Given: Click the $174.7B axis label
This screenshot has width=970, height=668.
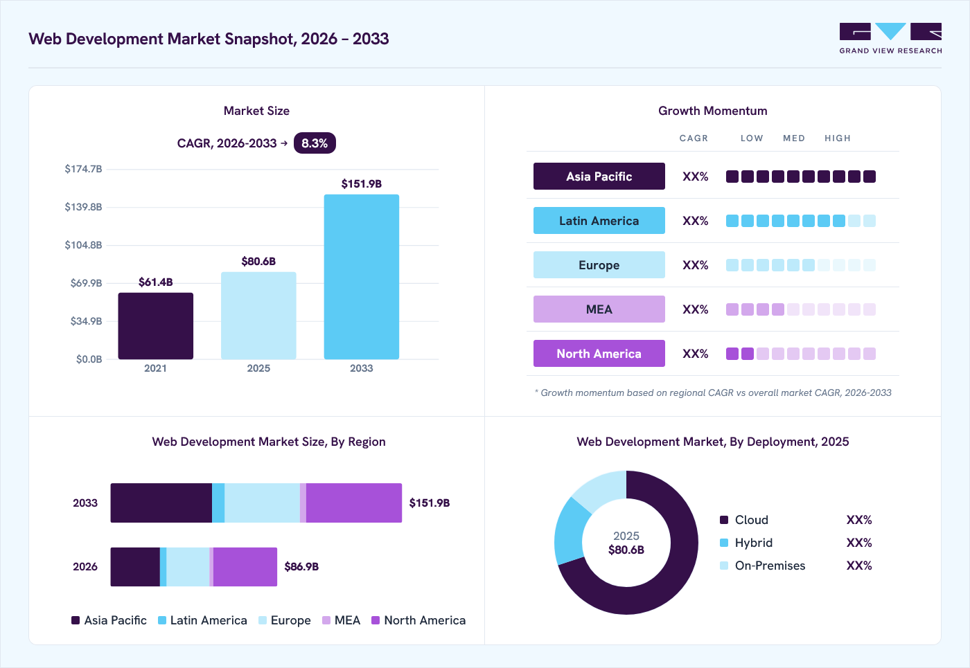Looking at the screenshot, I should click(83, 169).
